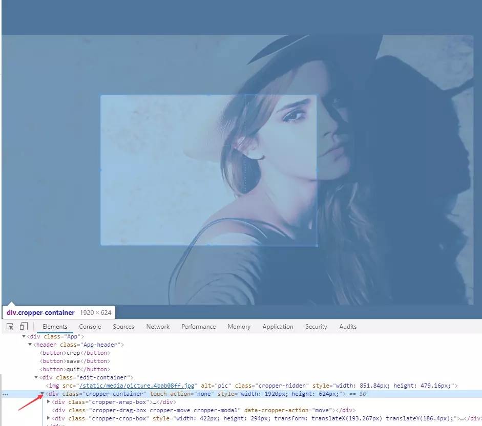This screenshot has width=482, height=426.
Task: Click the crop box bottom-right resize handle
Action: coord(317,245)
